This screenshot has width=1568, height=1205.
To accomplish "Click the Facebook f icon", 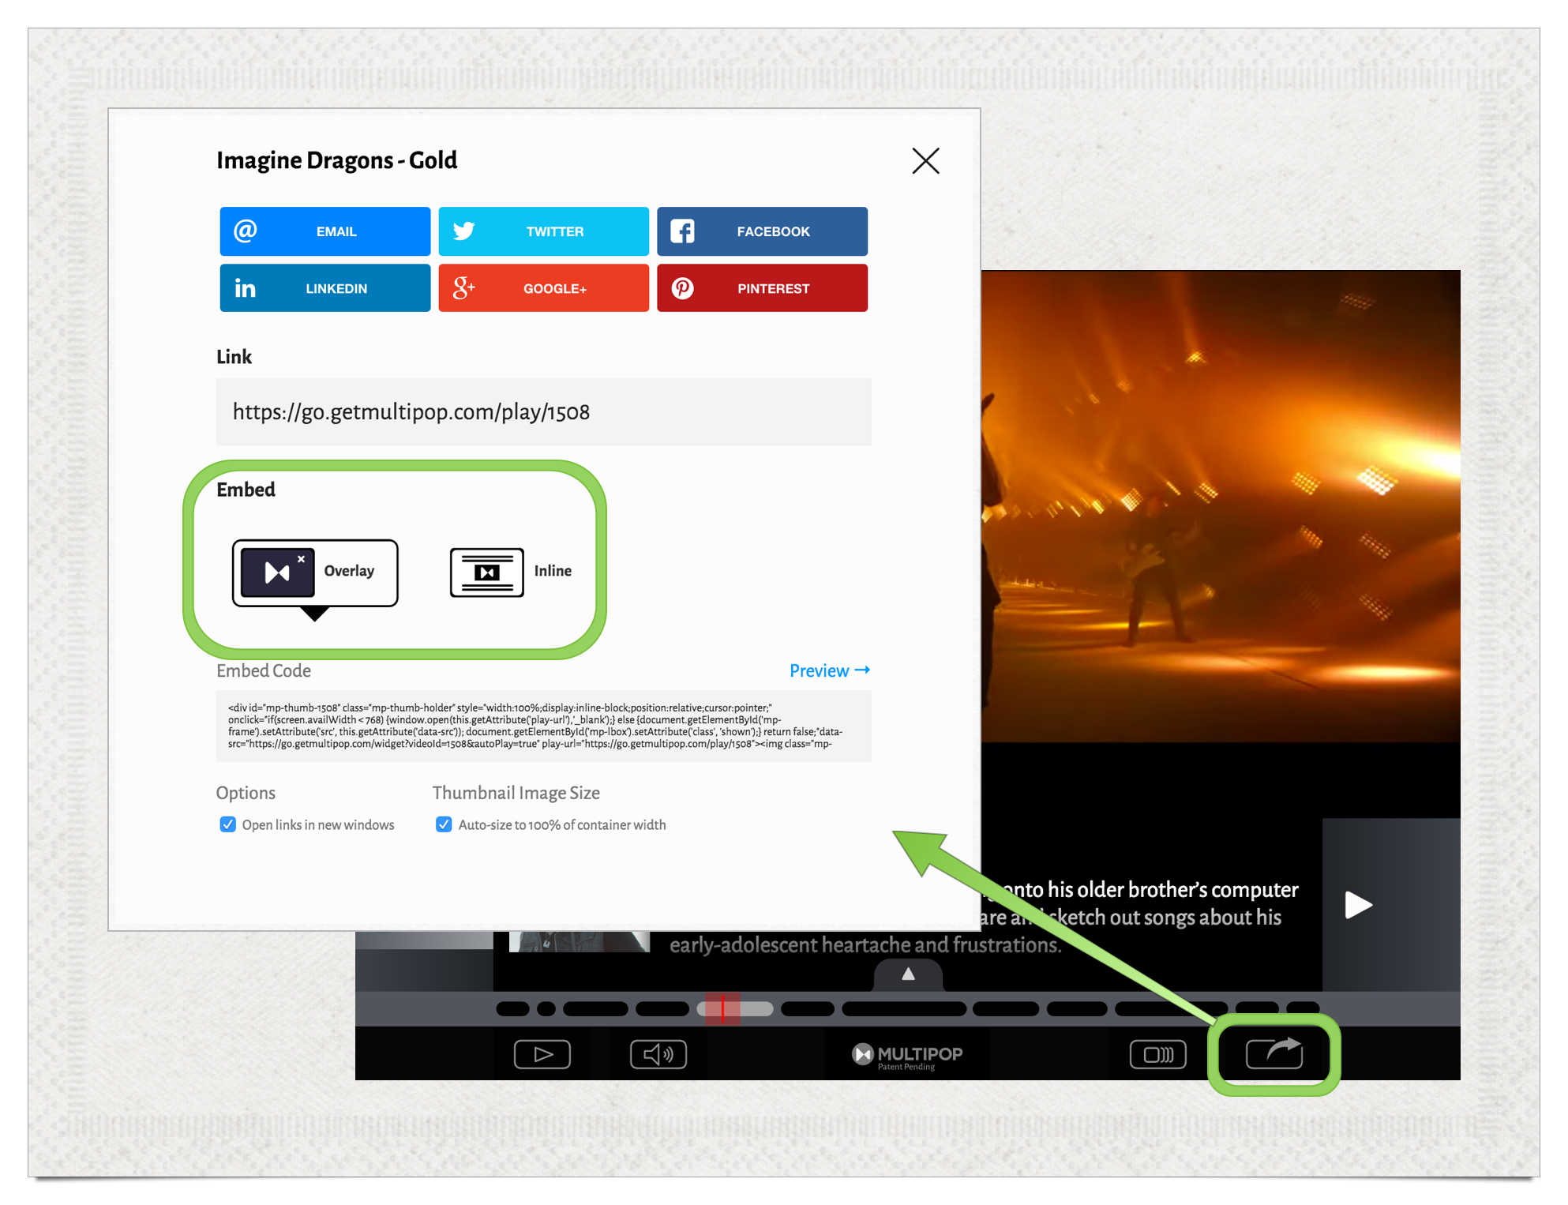I will (x=682, y=231).
